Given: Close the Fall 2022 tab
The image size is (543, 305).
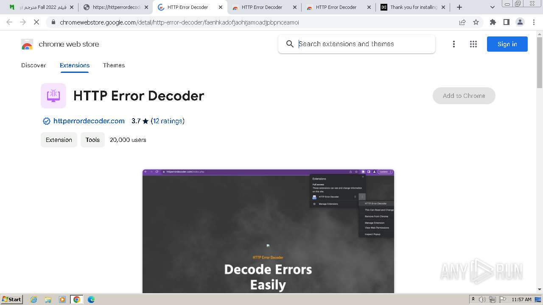Looking at the screenshot, I should (x=71, y=7).
